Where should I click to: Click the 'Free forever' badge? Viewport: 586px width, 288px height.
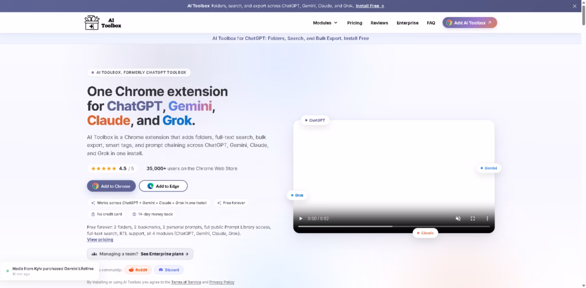click(231, 203)
